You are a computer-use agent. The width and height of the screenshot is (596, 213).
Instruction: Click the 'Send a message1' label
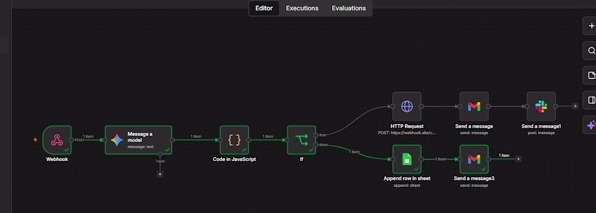click(541, 126)
